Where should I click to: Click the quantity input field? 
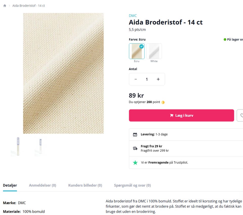pos(147,79)
